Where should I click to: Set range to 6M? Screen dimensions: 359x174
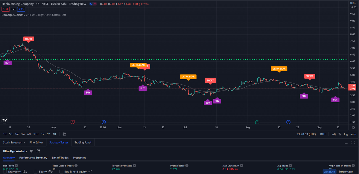coord(29,134)
